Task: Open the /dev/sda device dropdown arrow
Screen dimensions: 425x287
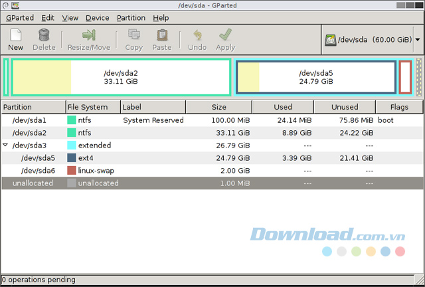Action: 418,40
